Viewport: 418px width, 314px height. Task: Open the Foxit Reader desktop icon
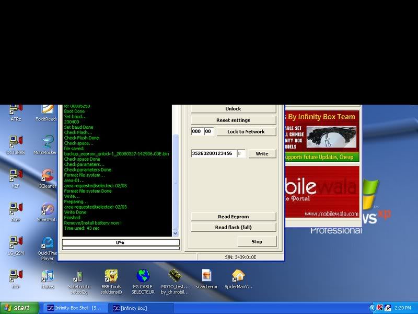click(x=47, y=113)
